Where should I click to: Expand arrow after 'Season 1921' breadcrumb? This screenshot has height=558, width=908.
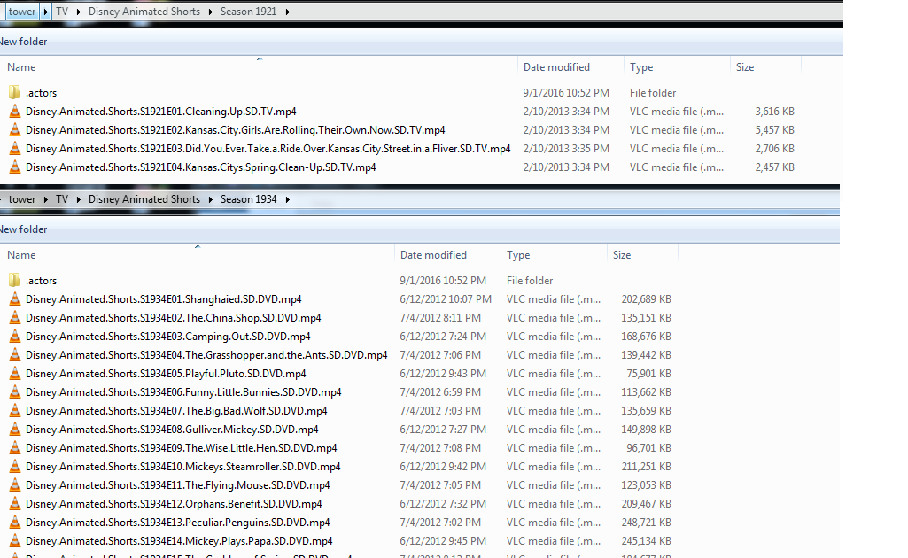tap(287, 12)
